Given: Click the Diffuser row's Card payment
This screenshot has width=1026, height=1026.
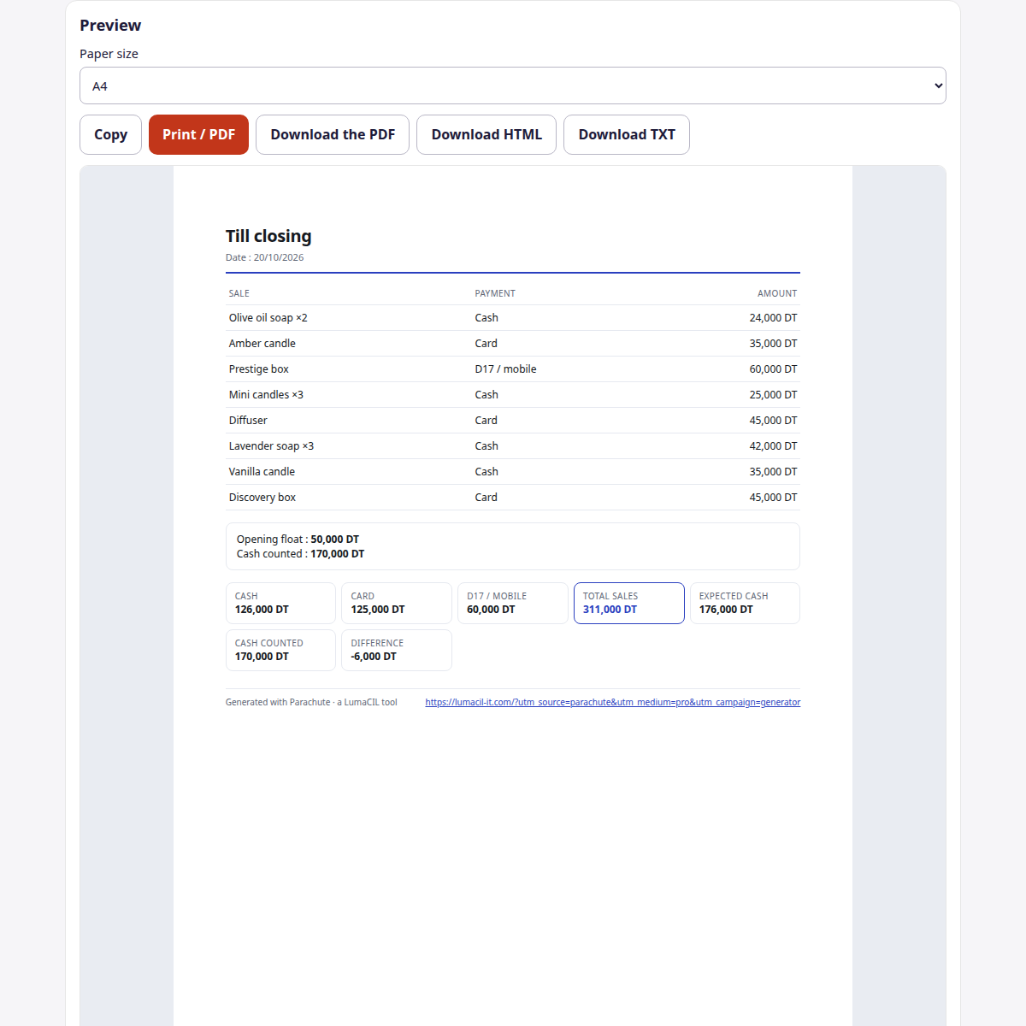Looking at the screenshot, I should click(486, 421).
